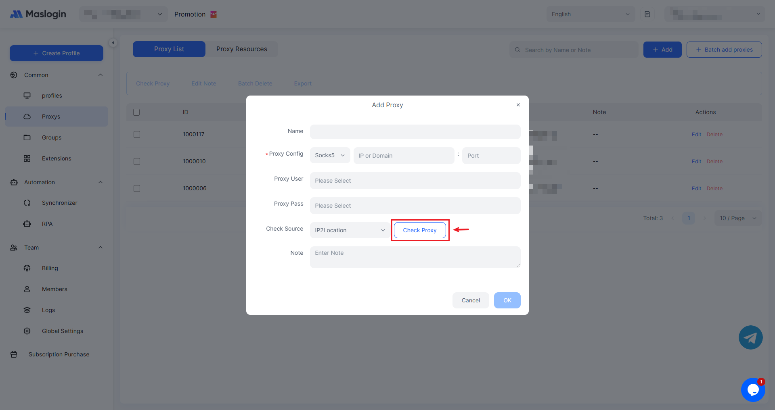The width and height of the screenshot is (775, 410).
Task: Open the Billing menu item
Action: pos(50,268)
